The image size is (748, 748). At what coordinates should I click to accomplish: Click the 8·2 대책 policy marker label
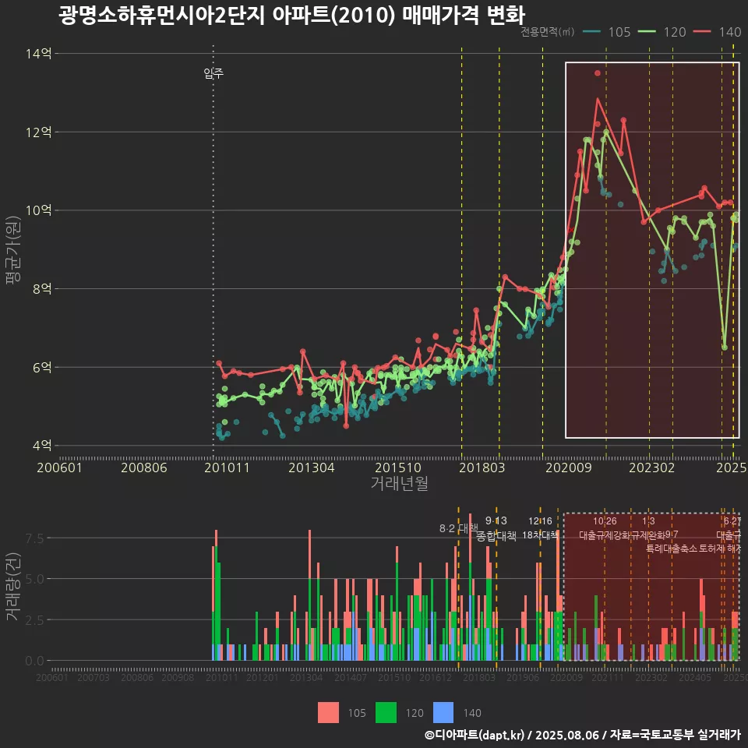(458, 528)
